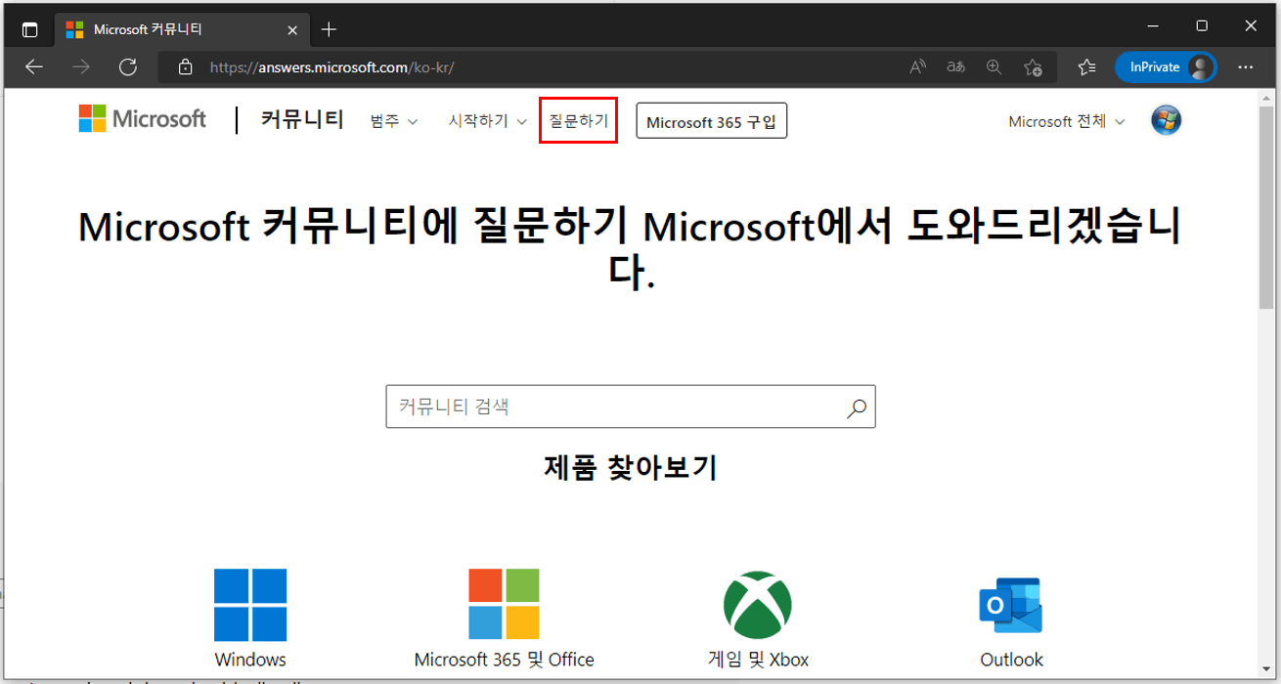The height and width of the screenshot is (684, 1281).
Task: Close the Microsoft 커뮤니티 tab
Action: coord(290,29)
